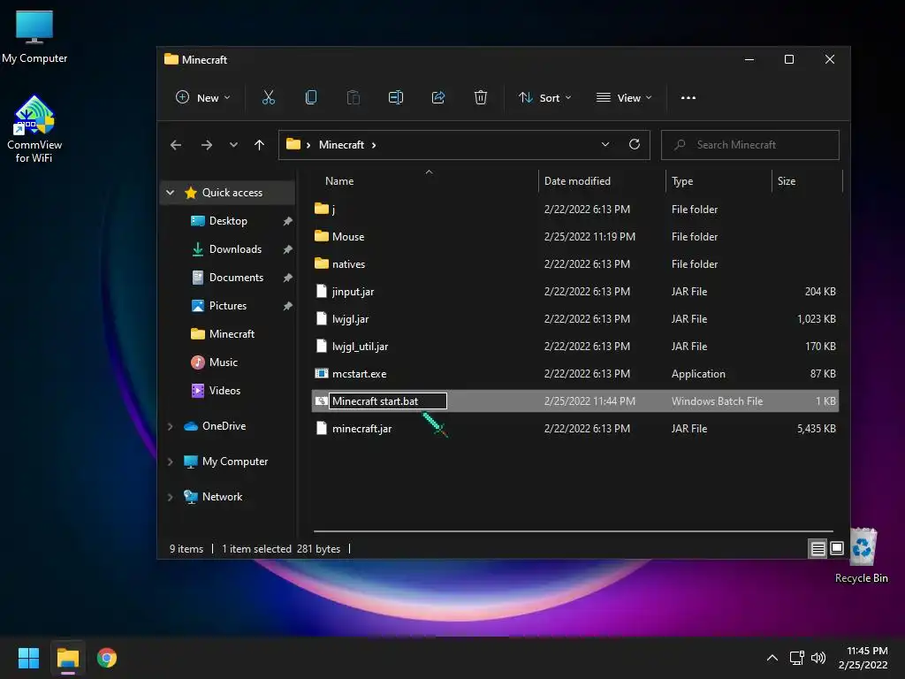Select the Recycle Bin desktop icon

[862, 555]
